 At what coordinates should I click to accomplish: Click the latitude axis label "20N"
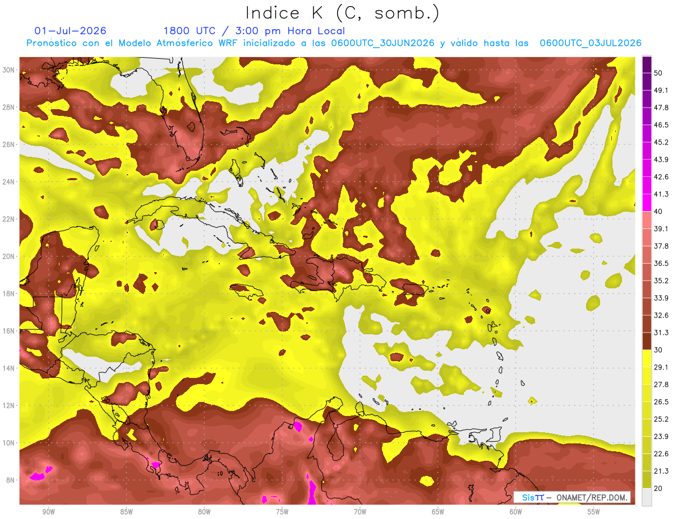tap(9, 256)
